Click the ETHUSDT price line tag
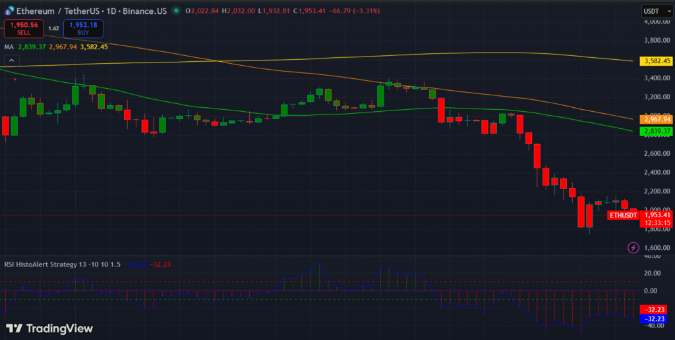 pyautogui.click(x=623, y=215)
